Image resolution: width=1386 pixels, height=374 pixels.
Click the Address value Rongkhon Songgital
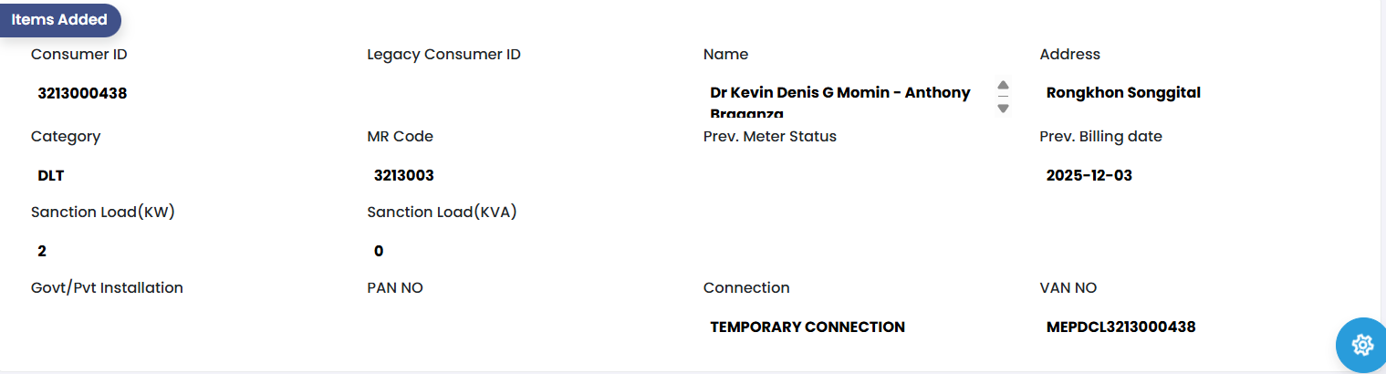point(1123,93)
